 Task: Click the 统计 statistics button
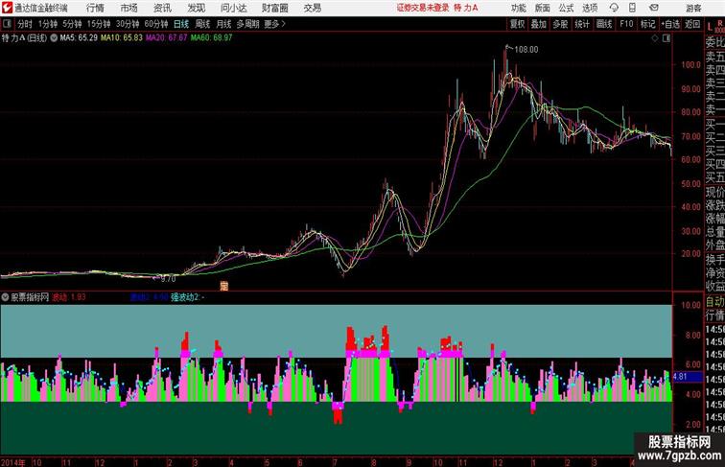coord(582,24)
